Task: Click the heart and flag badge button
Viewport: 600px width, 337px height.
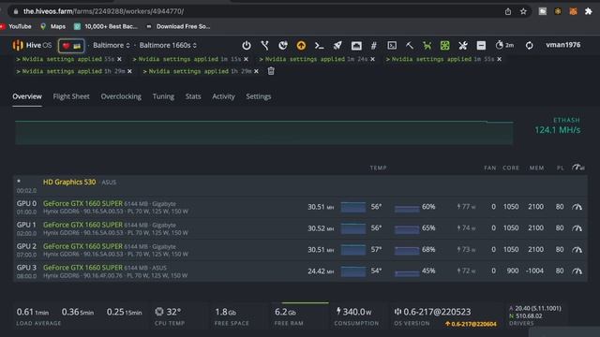Action: (x=71, y=46)
